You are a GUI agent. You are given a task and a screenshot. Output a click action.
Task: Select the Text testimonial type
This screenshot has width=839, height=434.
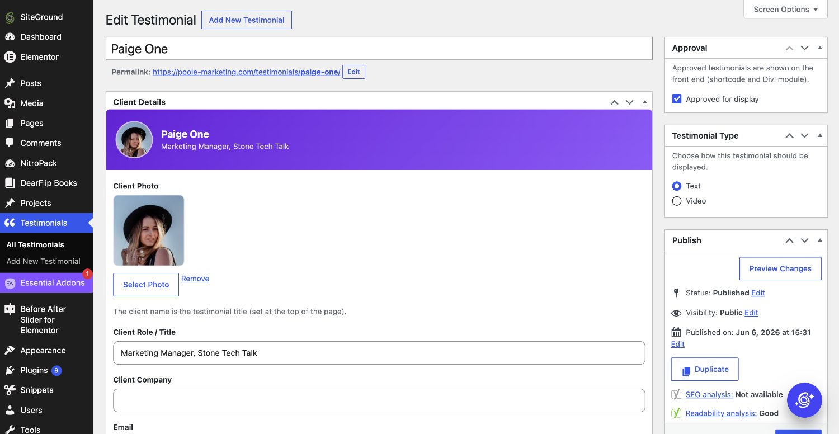[x=677, y=186]
